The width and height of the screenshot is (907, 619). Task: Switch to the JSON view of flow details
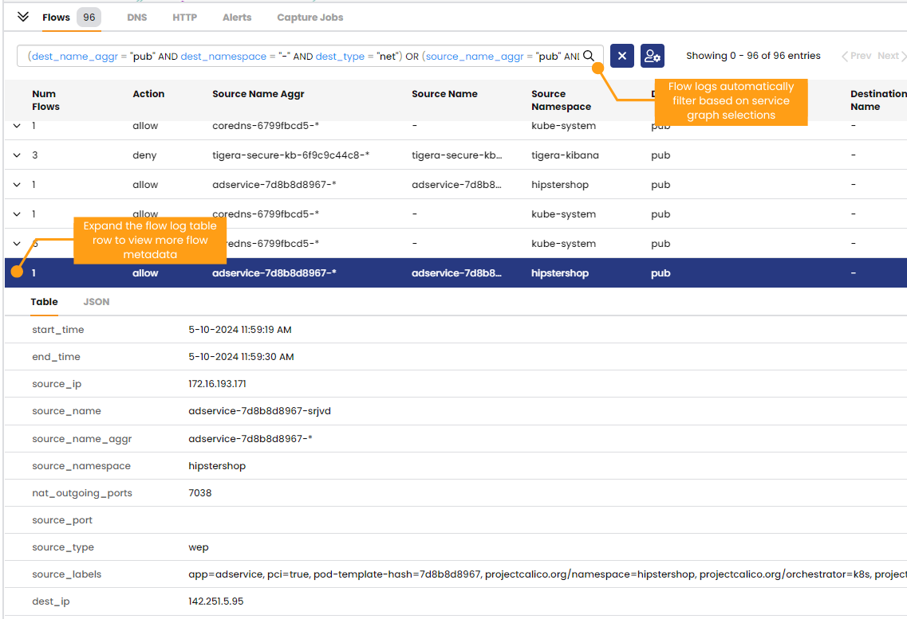[x=96, y=302]
